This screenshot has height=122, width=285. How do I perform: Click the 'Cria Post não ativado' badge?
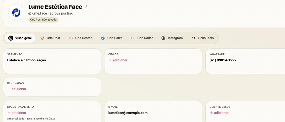coord(43,20)
